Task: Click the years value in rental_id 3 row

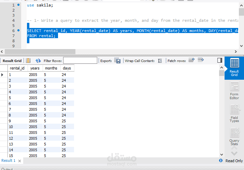Action: [x=35, y=86]
